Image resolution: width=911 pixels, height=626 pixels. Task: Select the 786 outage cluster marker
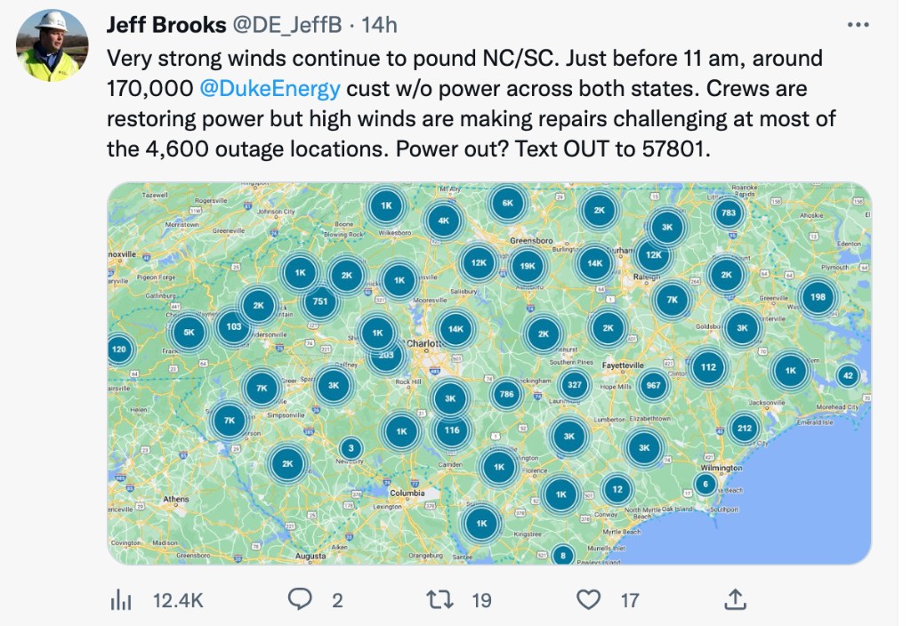tap(506, 394)
